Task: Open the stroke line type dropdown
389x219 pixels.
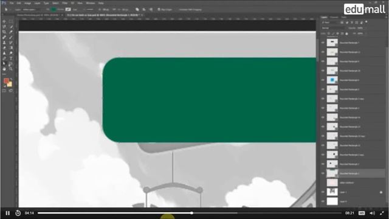Action: [90, 10]
